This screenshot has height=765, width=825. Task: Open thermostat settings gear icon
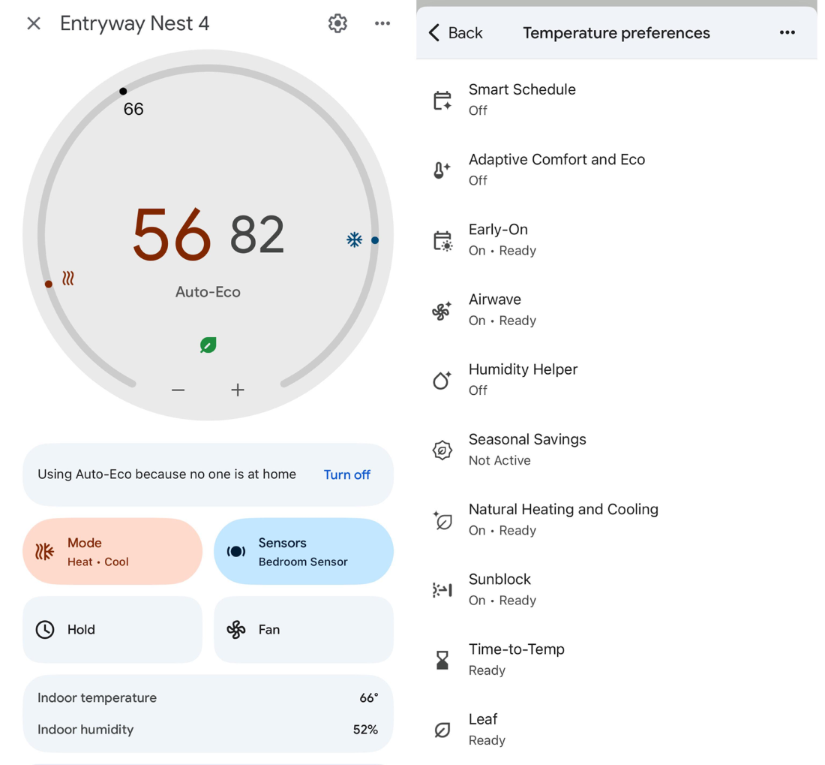[x=337, y=23]
